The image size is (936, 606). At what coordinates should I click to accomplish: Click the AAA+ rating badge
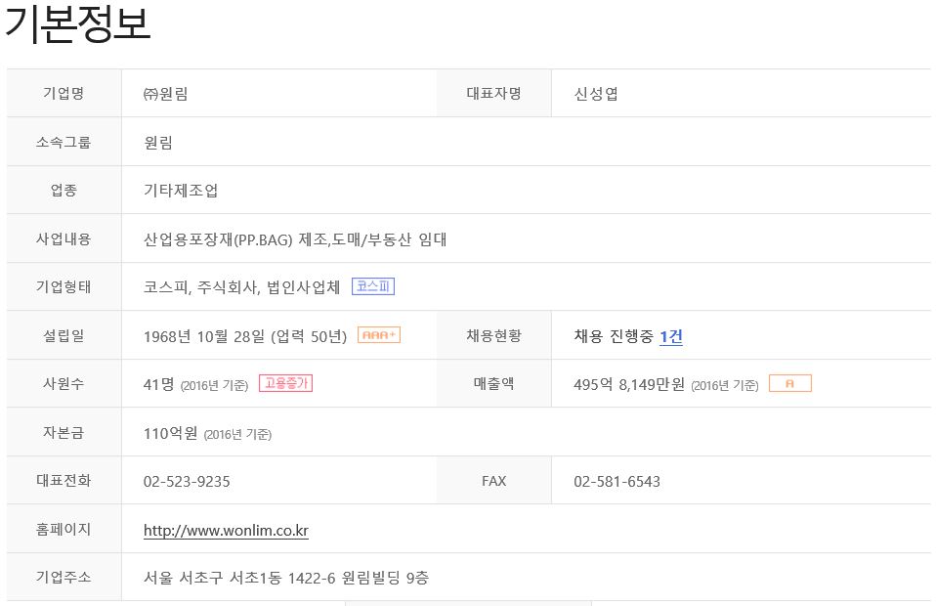tap(378, 335)
